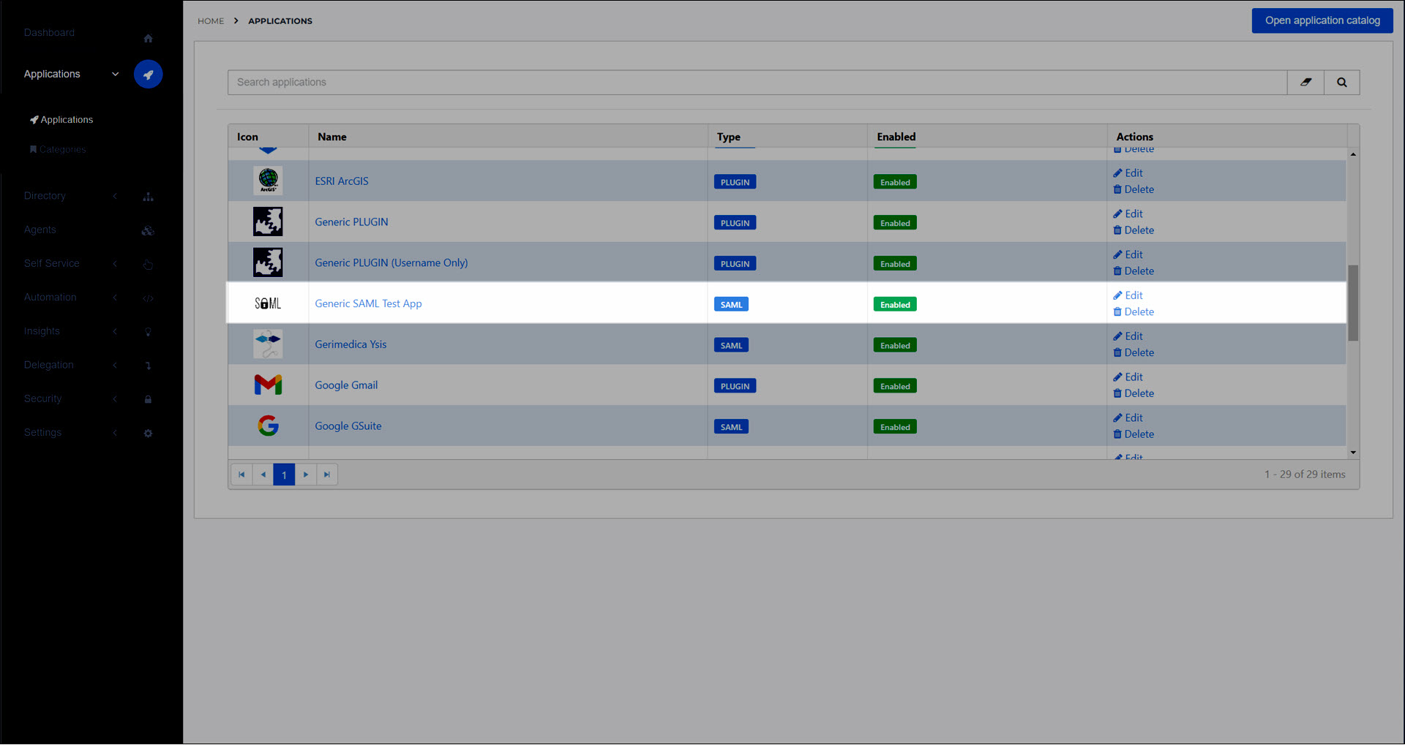Open the Agents menu item
Screen dimensions: 1405x745
[x=40, y=230]
